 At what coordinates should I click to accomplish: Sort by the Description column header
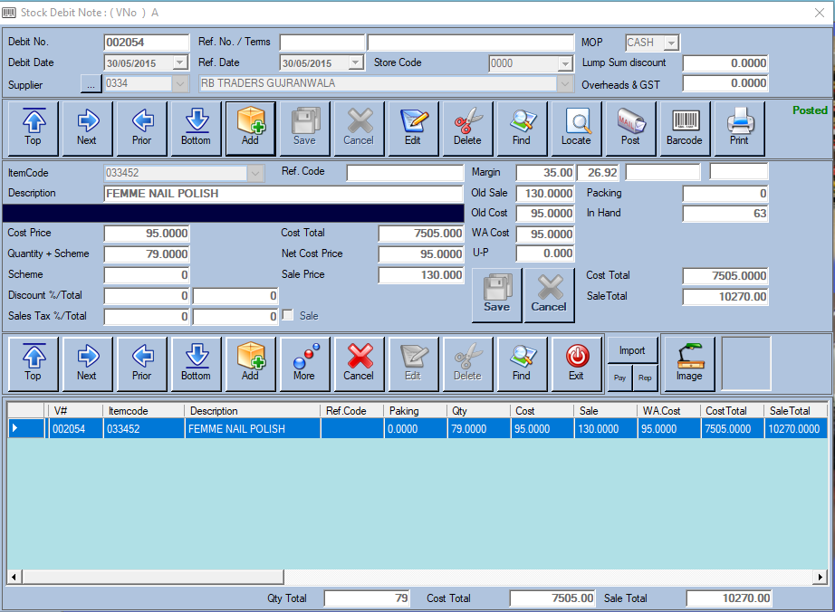(x=253, y=411)
